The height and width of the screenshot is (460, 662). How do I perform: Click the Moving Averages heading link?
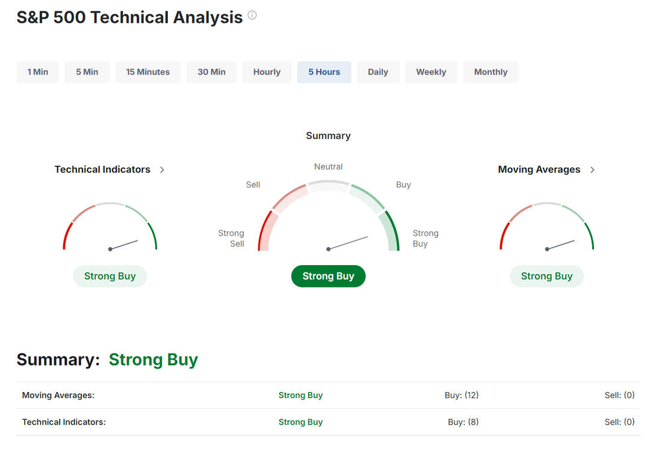pos(539,170)
